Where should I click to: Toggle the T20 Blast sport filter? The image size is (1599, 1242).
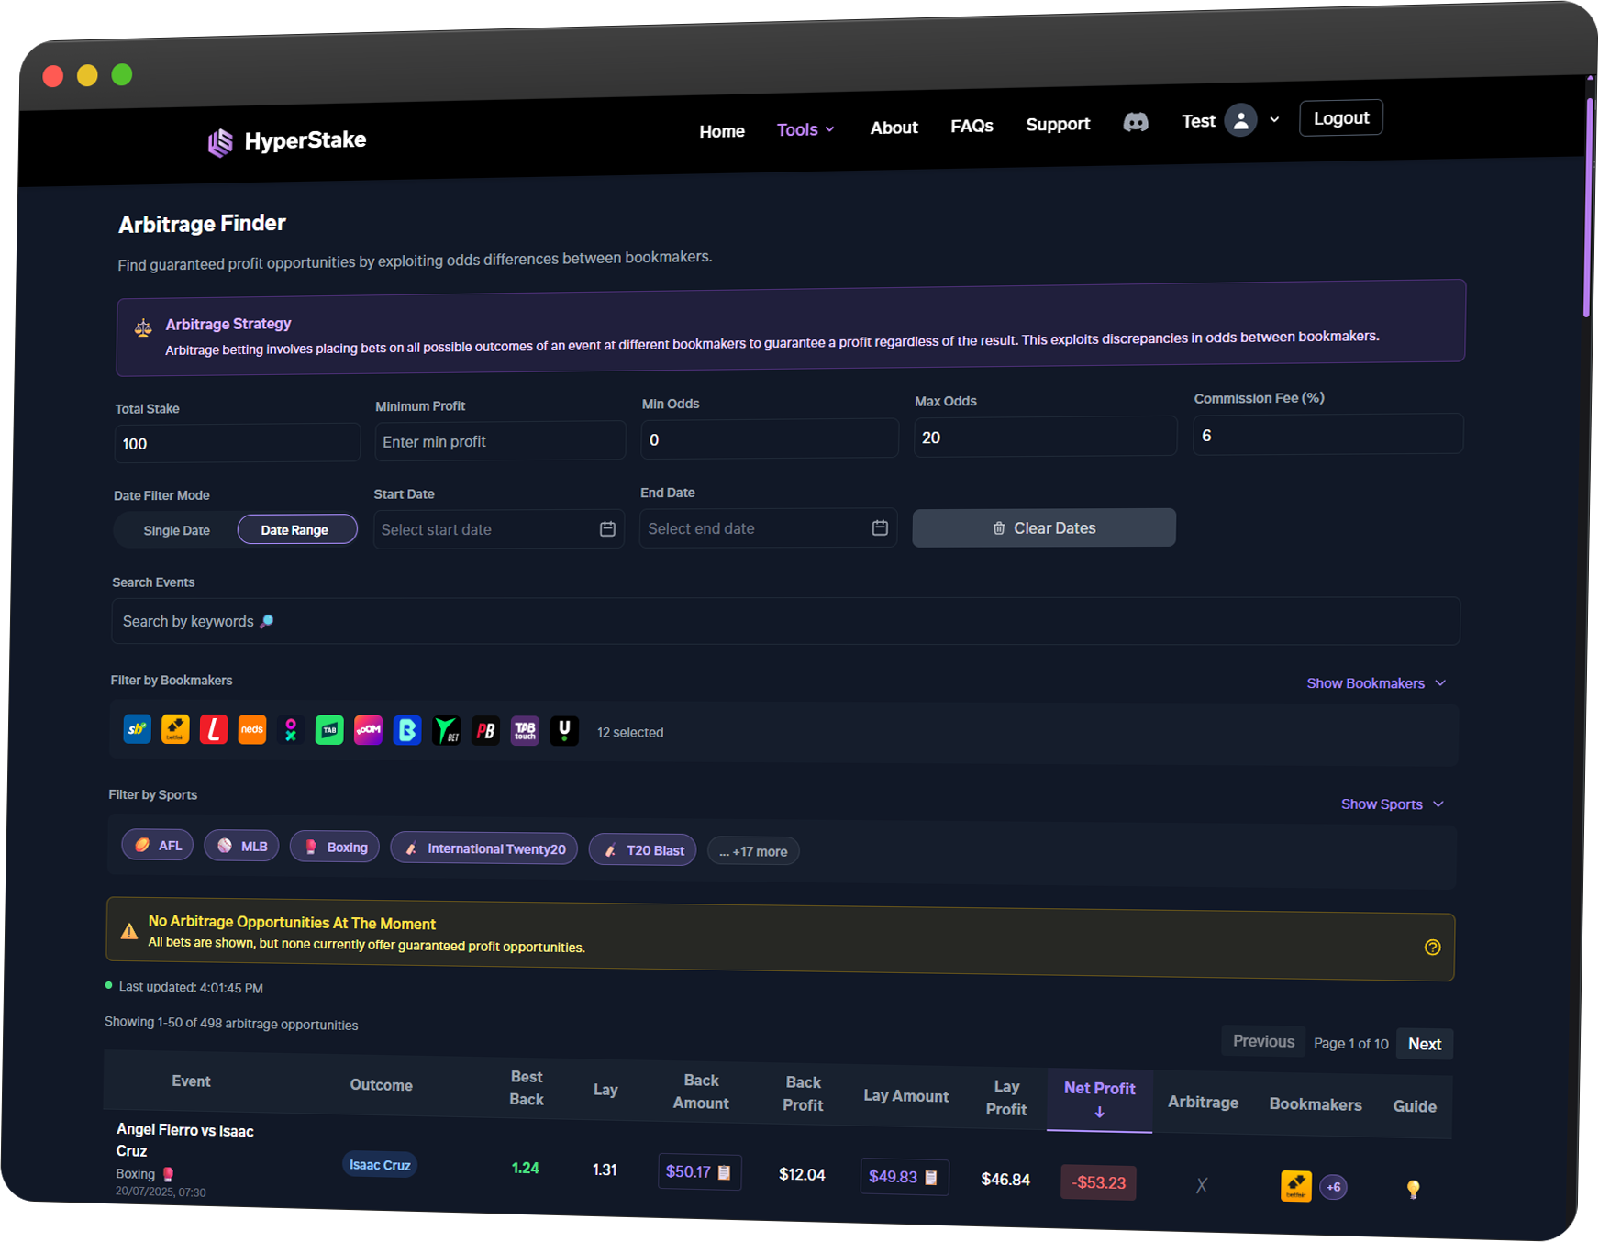(642, 850)
